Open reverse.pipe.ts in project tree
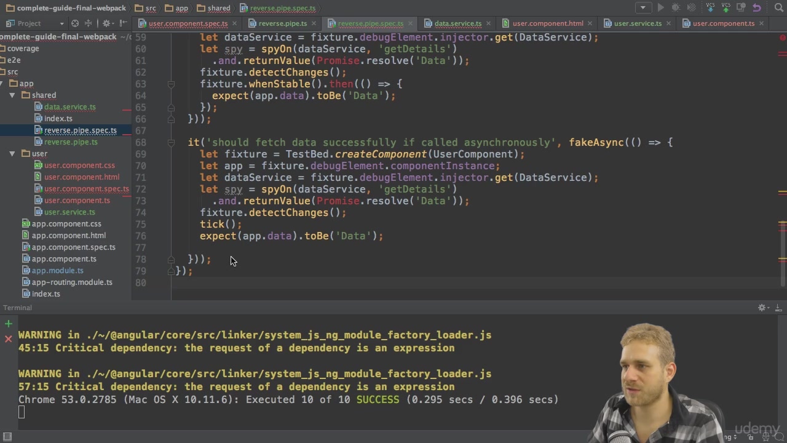Viewport: 787px width, 443px height. pyautogui.click(x=66, y=142)
